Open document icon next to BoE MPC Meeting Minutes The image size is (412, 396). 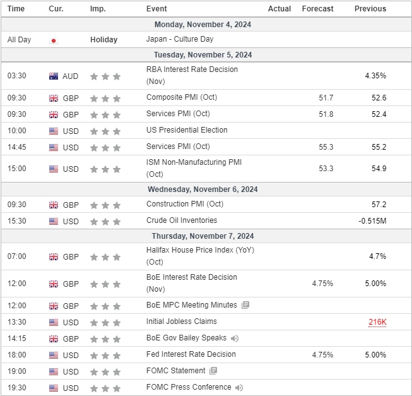click(245, 305)
